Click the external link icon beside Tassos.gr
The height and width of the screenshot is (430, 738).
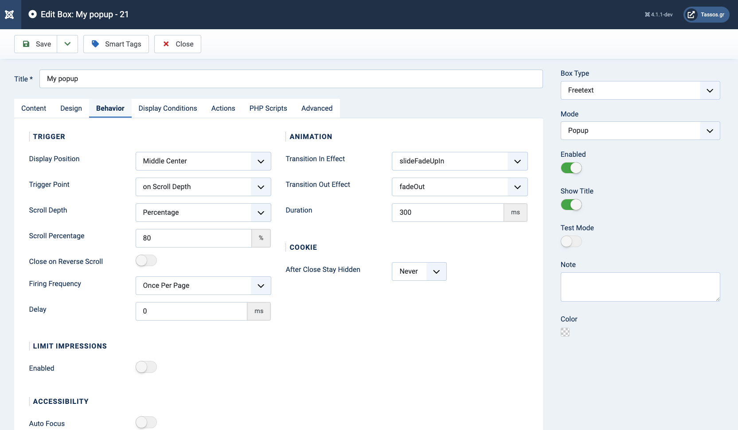tap(691, 15)
